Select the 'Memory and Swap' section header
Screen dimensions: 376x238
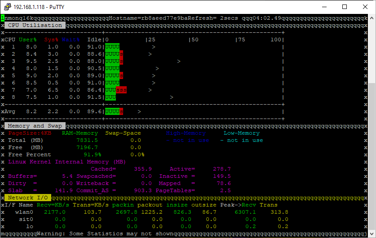(35, 126)
